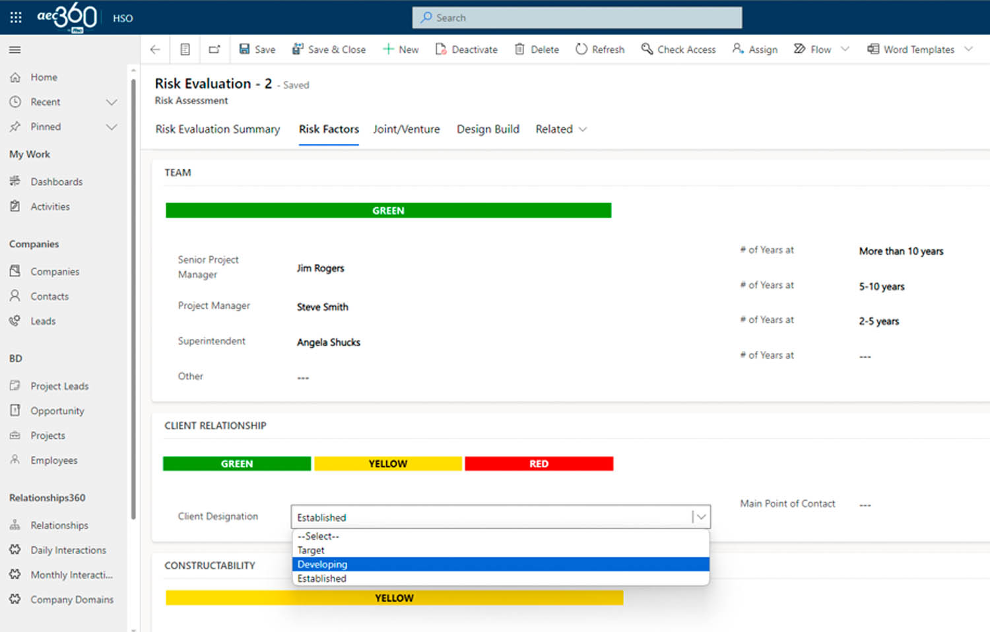Open the Joint/Venture tab
The height and width of the screenshot is (632, 990).
406,129
